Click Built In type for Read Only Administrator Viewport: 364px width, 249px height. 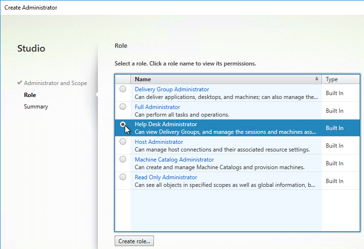(x=334, y=181)
